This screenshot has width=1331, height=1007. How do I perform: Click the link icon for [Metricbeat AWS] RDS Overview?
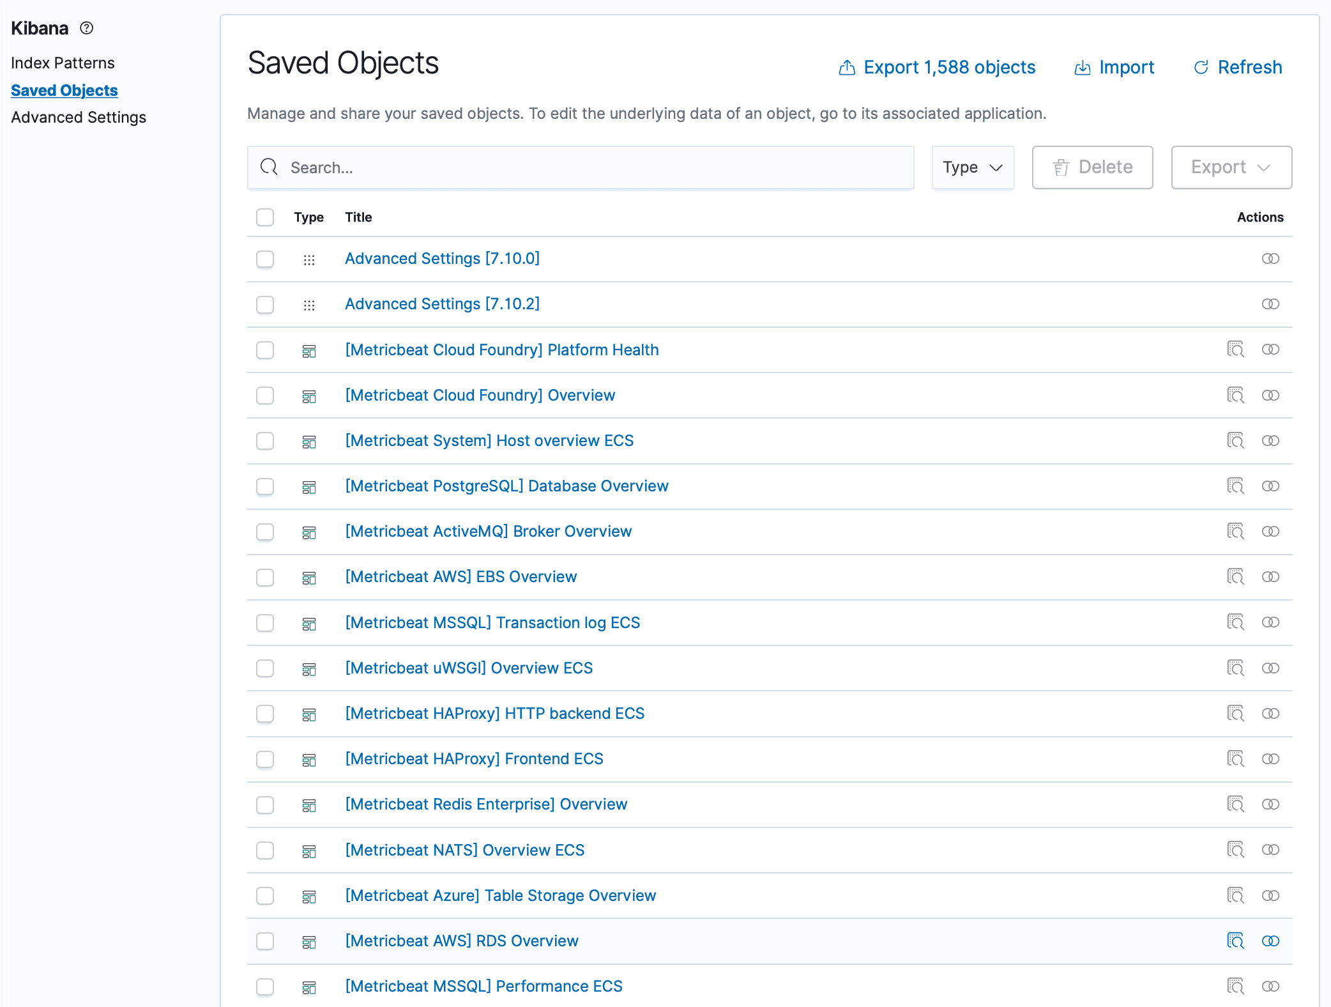click(x=1271, y=941)
